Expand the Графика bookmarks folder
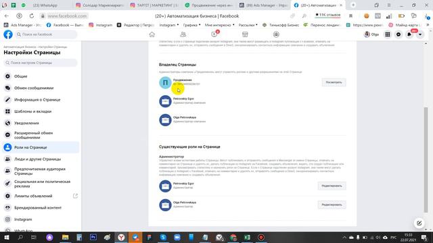 tap(192, 25)
